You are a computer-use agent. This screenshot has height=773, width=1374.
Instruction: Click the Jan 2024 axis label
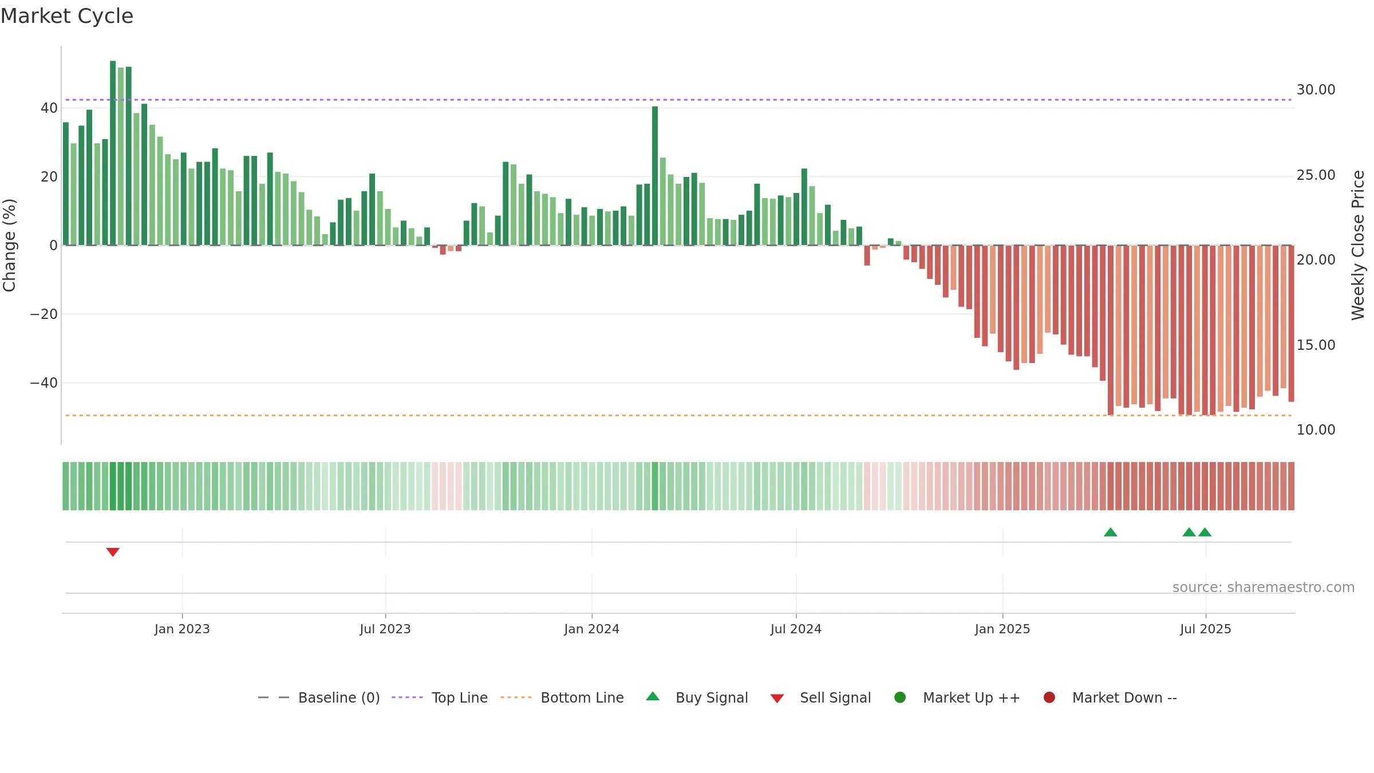591,629
